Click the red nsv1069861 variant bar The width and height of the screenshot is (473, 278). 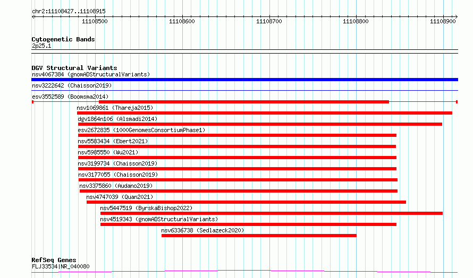click(265, 113)
